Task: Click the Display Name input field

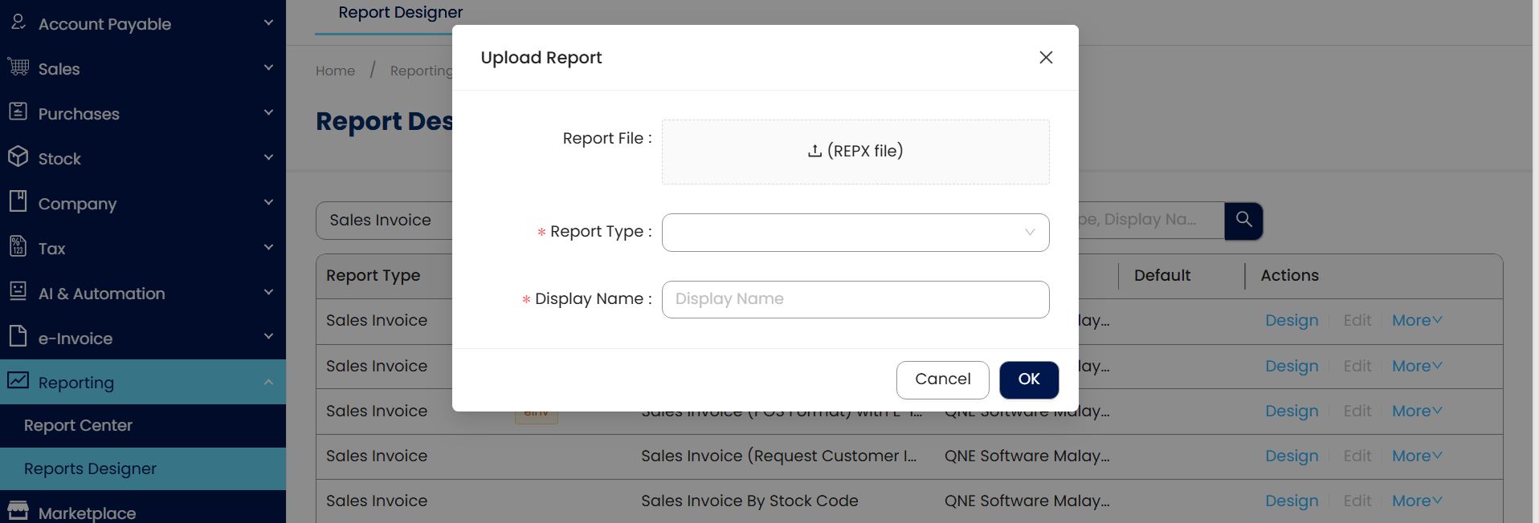Action: tap(855, 299)
